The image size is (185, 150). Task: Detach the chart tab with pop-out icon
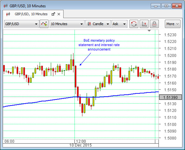[x=53, y=14]
